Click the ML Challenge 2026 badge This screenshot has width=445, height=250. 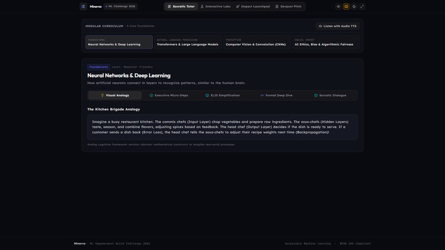point(120,6)
